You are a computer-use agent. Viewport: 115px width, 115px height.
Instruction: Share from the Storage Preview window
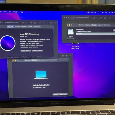coord(105,18)
